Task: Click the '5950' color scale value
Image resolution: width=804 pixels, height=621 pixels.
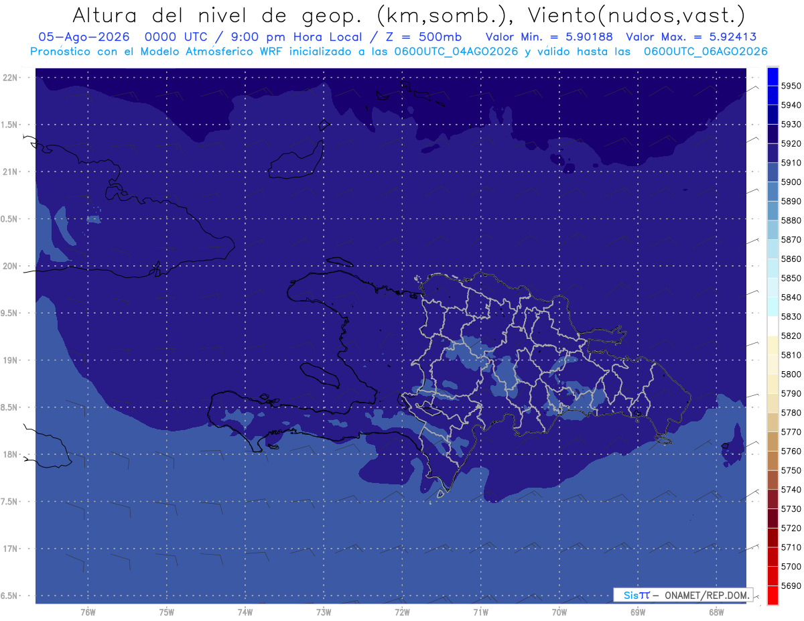Action: (x=791, y=86)
